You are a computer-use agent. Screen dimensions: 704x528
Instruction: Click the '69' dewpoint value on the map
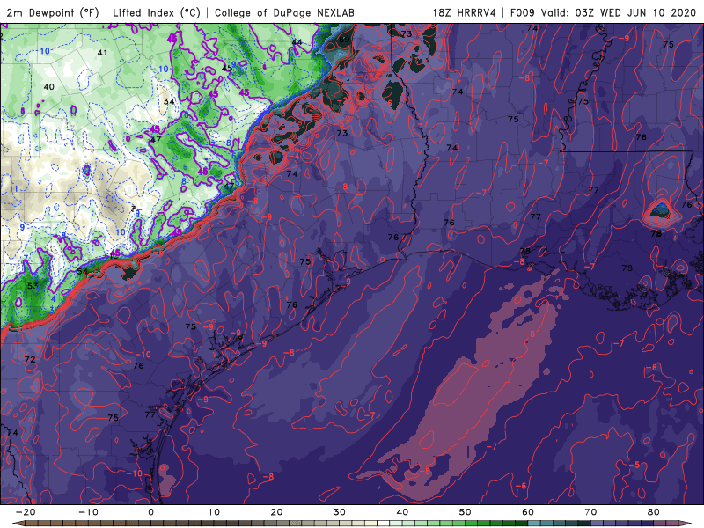[x=344, y=40]
